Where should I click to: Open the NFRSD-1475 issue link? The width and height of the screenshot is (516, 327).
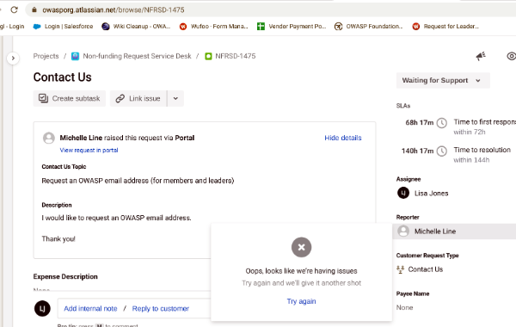[236, 56]
